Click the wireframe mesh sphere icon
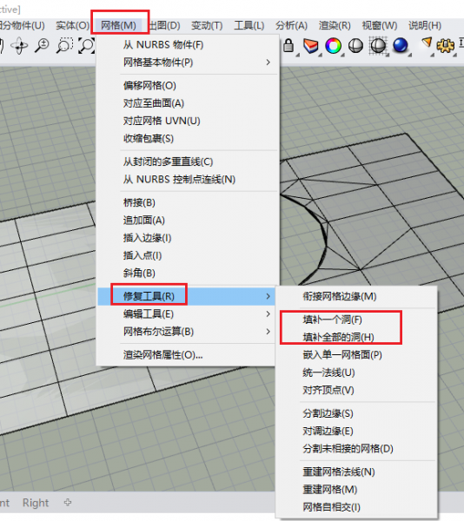This screenshot has height=521, width=464. tap(378, 45)
